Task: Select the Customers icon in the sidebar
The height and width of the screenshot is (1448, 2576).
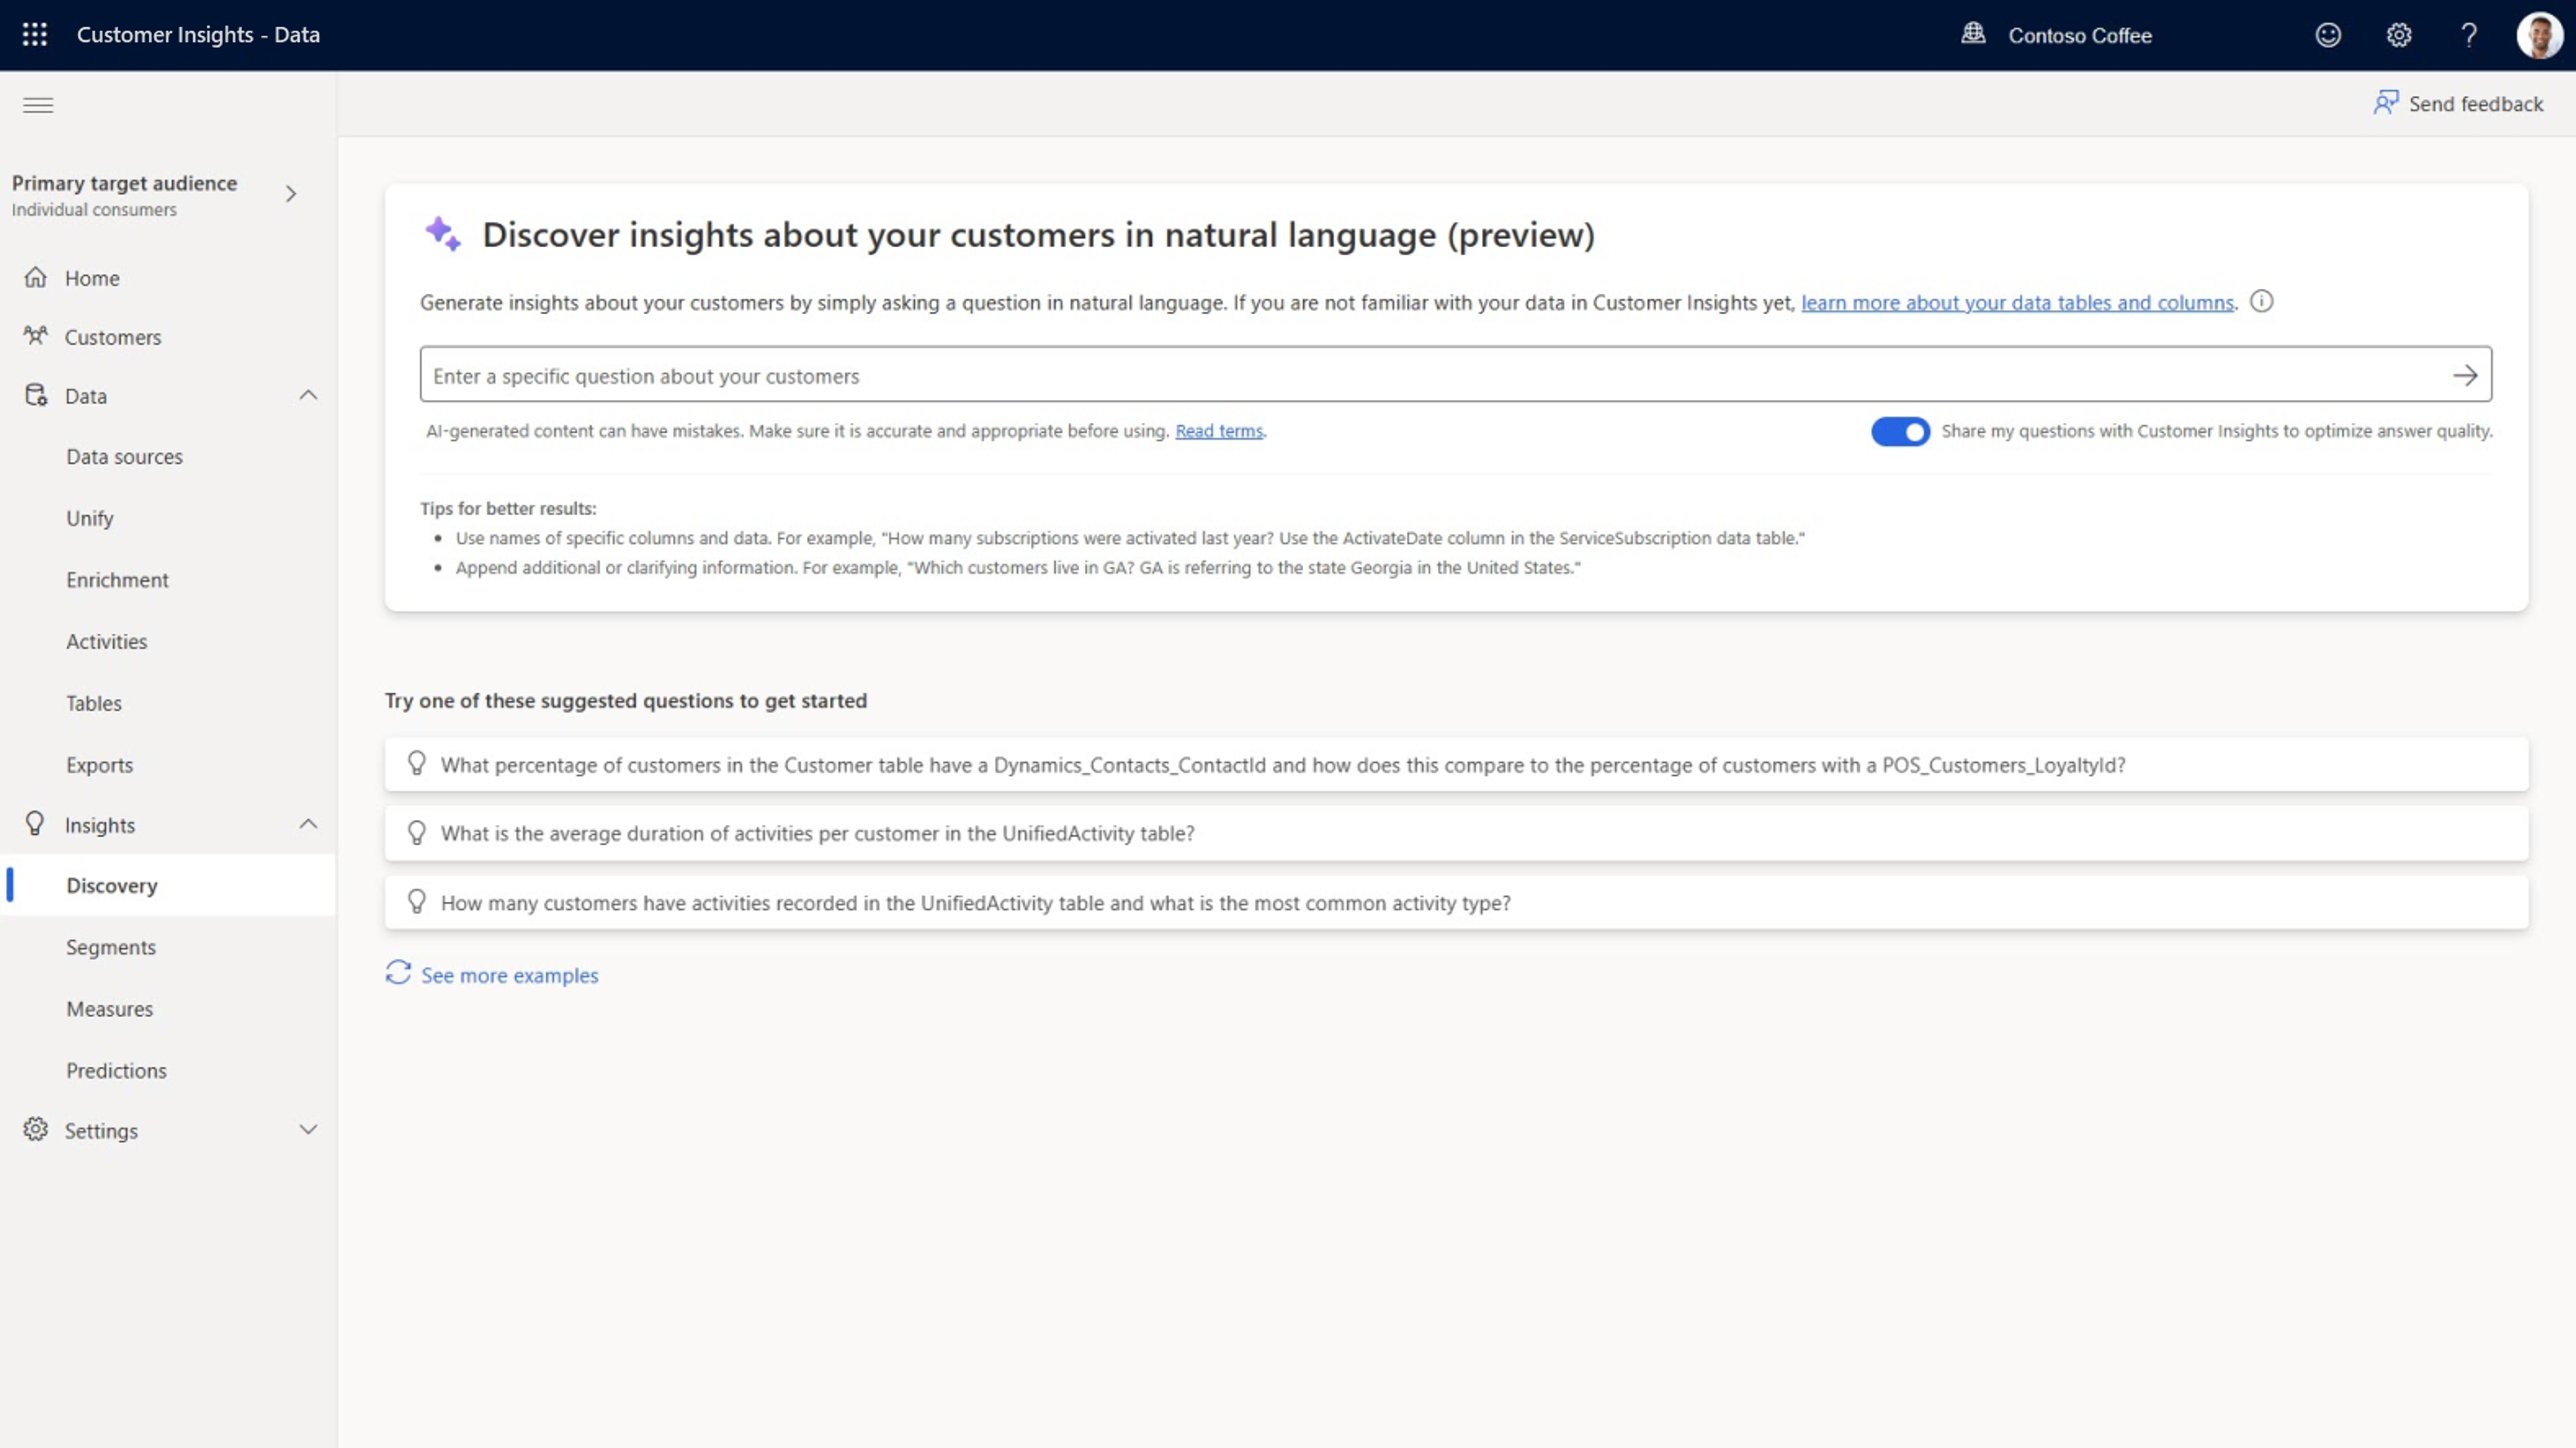Action: point(36,337)
